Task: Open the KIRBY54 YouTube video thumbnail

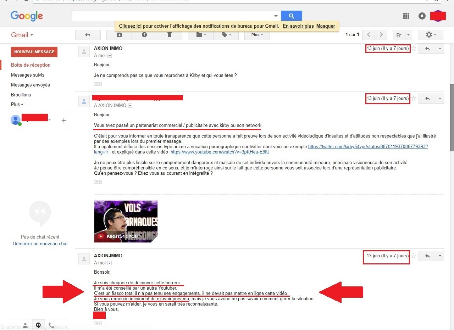Action: 126,222
